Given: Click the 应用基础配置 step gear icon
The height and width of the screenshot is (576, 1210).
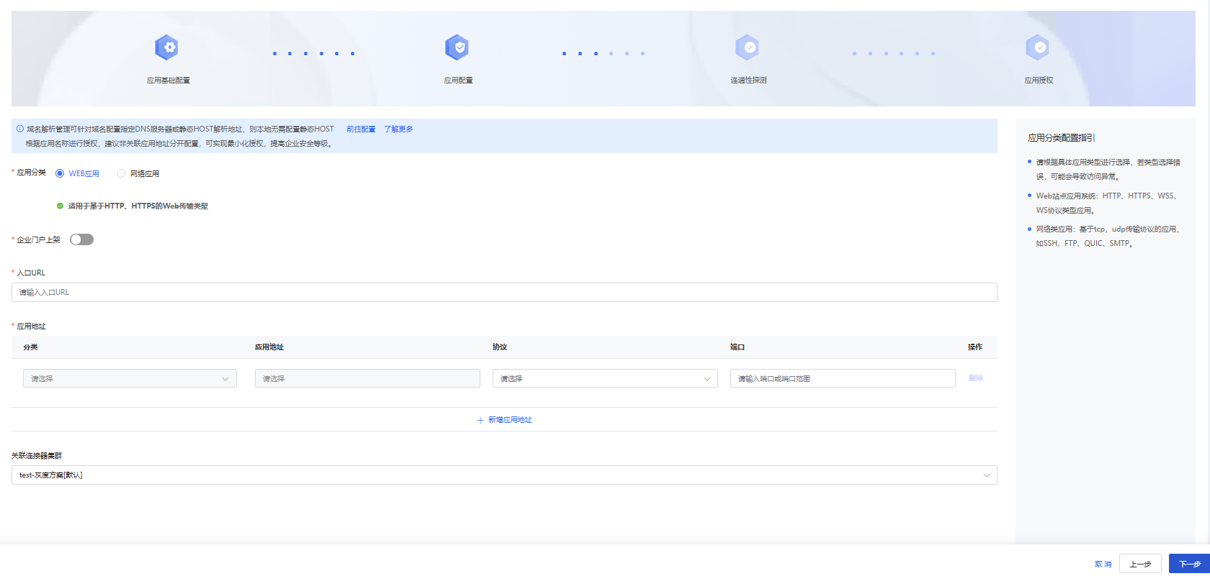Looking at the screenshot, I should [166, 47].
